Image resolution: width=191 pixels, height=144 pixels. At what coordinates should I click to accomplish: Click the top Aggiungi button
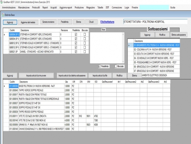click(x=10, y=22)
